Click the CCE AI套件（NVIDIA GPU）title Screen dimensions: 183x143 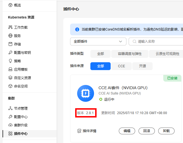click(123, 88)
